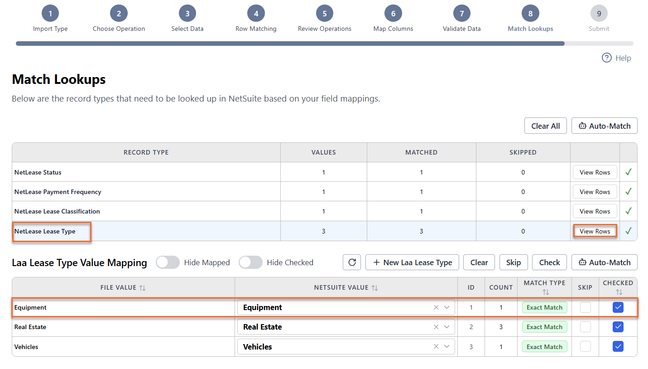
Task: Click New Laa Lease Type button
Action: 412,262
